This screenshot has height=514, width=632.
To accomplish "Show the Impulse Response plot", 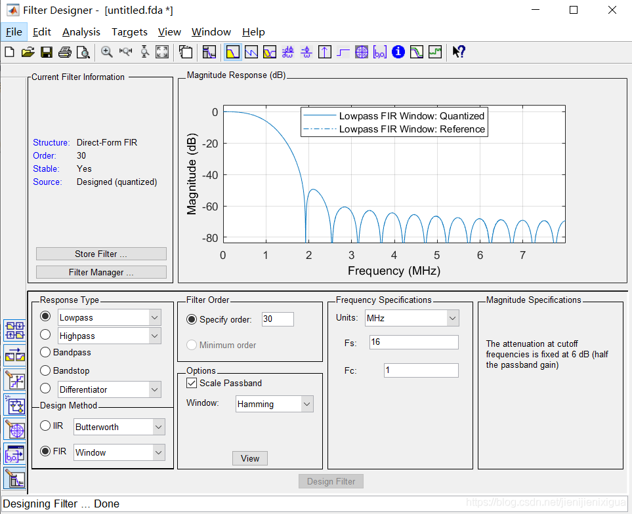I will [325, 52].
